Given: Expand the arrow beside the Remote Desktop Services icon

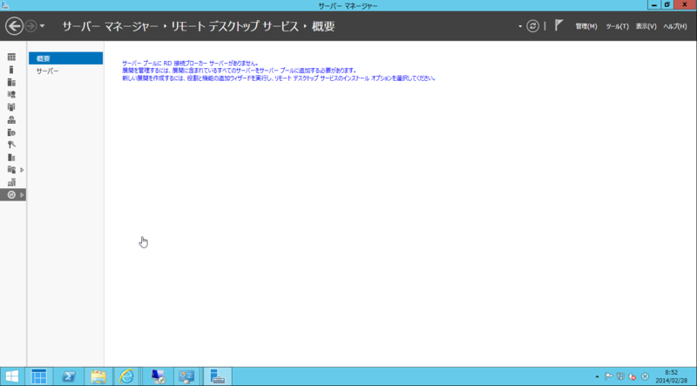Looking at the screenshot, I should coord(22,195).
